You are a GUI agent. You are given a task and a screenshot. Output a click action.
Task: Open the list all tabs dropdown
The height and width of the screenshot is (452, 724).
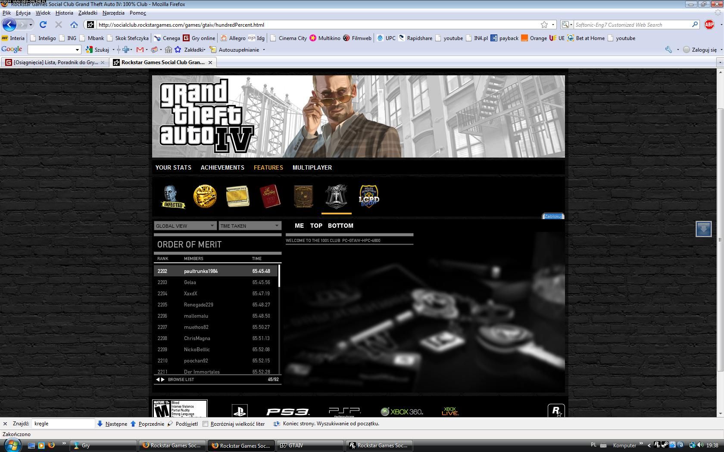pyautogui.click(x=719, y=62)
